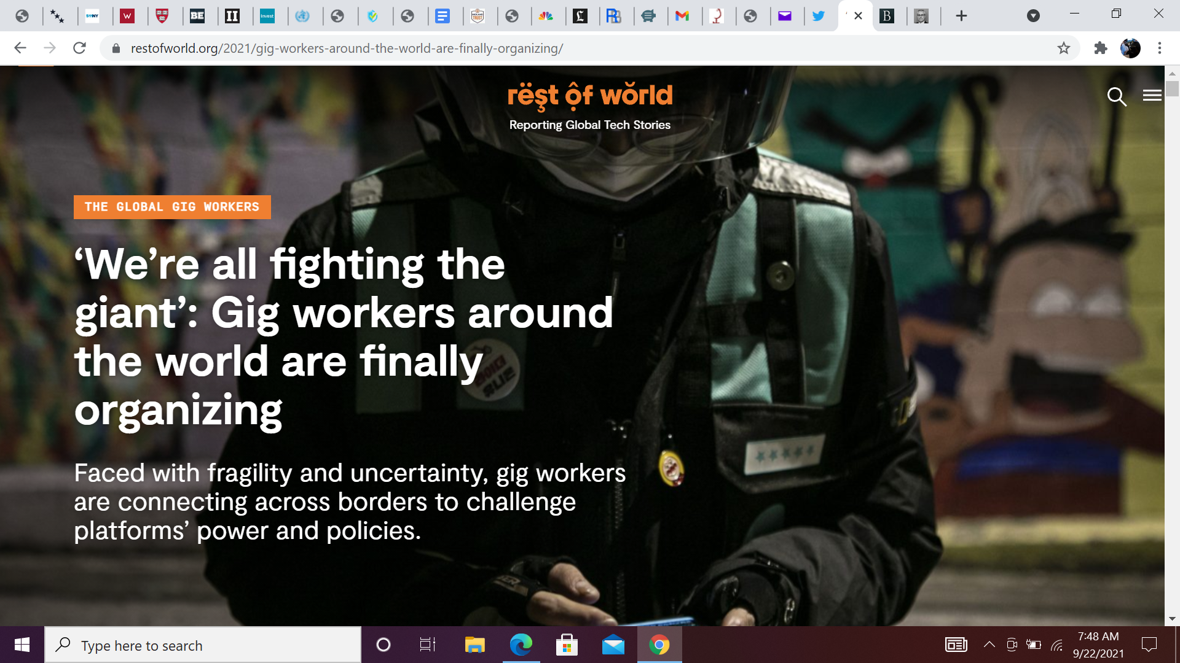The height and width of the screenshot is (663, 1180).
Task: Open Chrome's three-dot menu
Action: (1160, 48)
